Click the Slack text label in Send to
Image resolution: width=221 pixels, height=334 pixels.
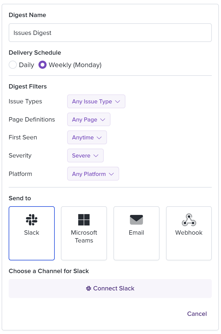32,233
